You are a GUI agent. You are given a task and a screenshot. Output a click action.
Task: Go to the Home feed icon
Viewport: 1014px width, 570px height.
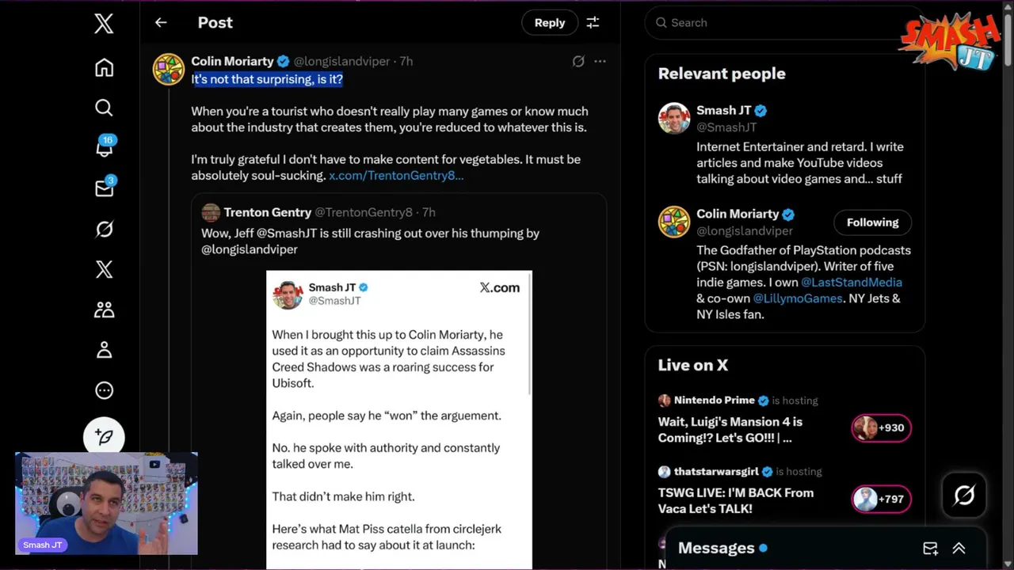(x=104, y=68)
